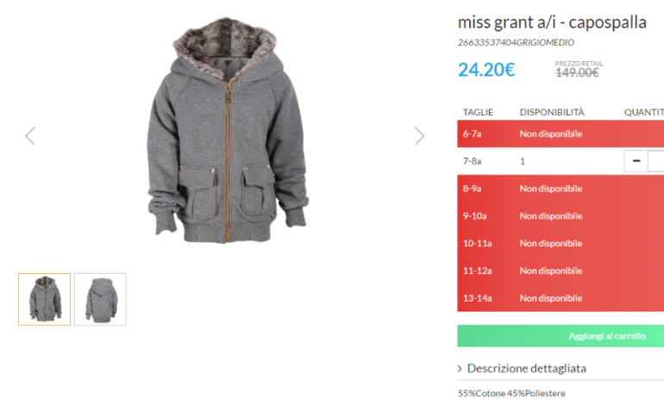Select the back-view jacket thumbnail
This screenshot has height=405, width=664.
(100, 299)
